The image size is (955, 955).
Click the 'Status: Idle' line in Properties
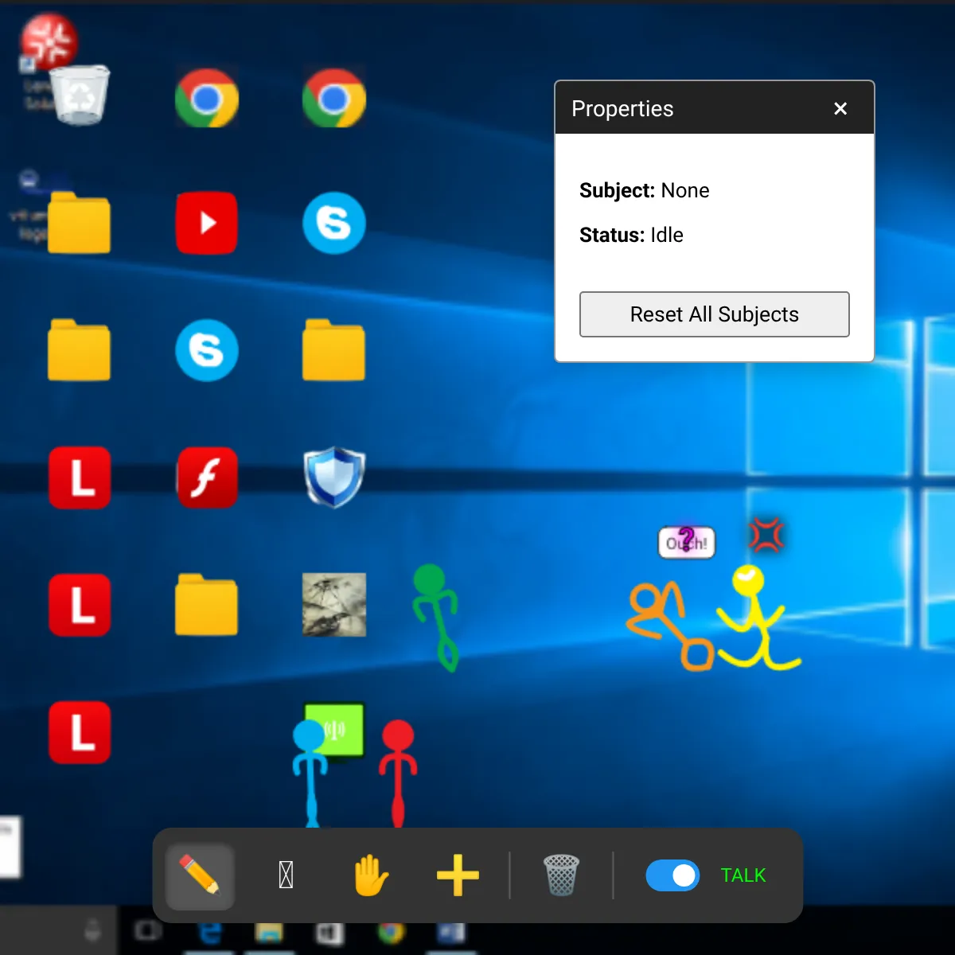[x=631, y=235]
